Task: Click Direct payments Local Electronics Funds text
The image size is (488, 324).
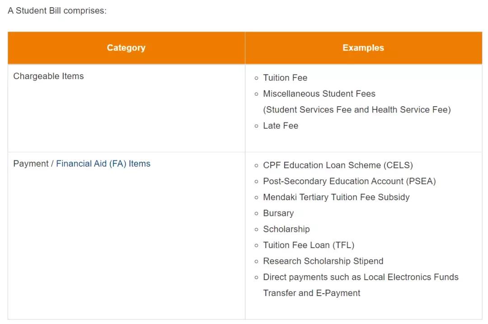Action: pyautogui.click(x=361, y=277)
